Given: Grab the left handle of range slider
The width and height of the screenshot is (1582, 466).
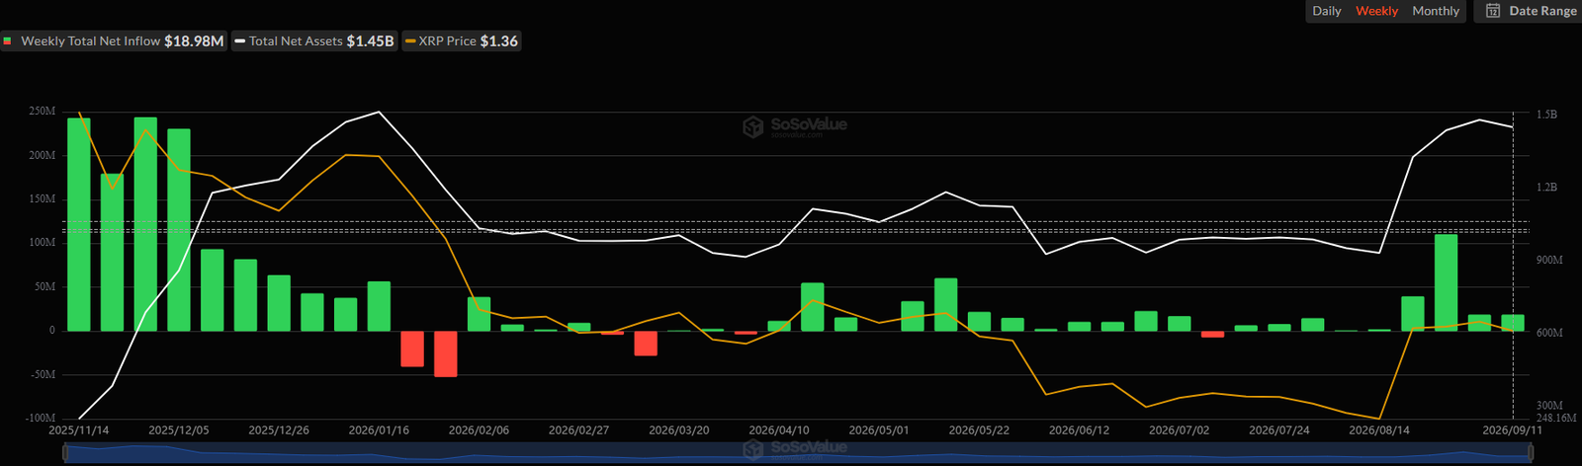Looking at the screenshot, I should click(x=65, y=452).
